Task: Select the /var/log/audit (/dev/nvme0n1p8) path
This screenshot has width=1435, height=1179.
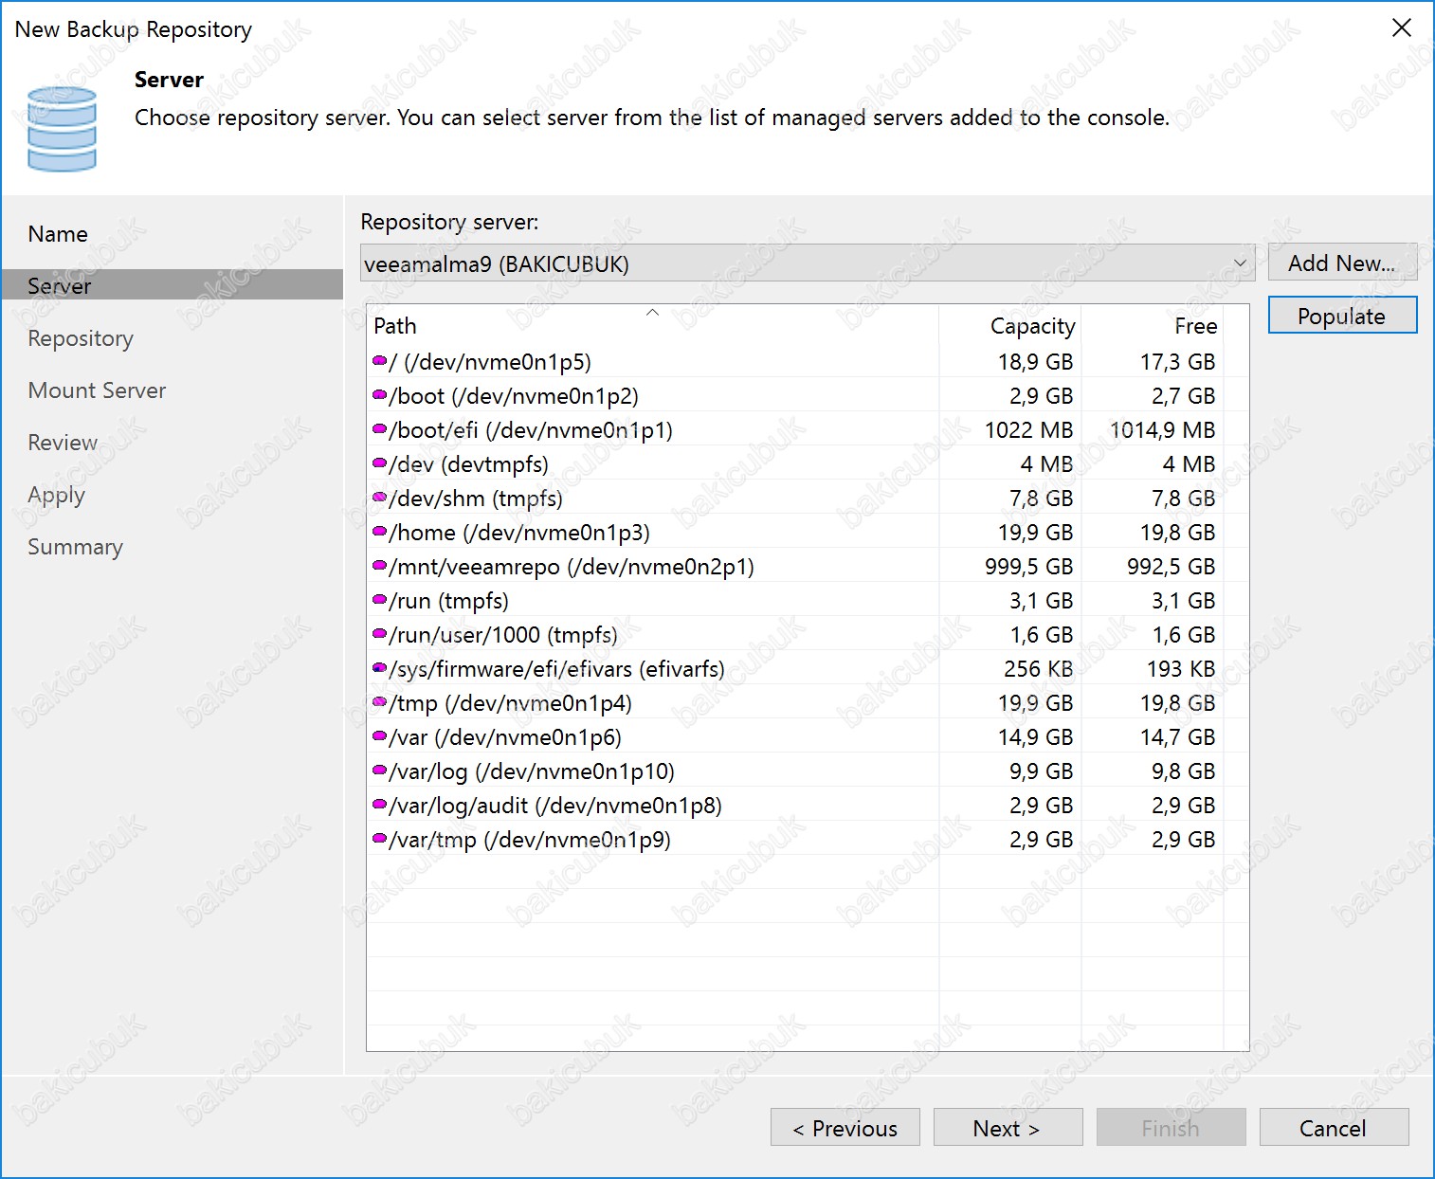Action: 555,806
